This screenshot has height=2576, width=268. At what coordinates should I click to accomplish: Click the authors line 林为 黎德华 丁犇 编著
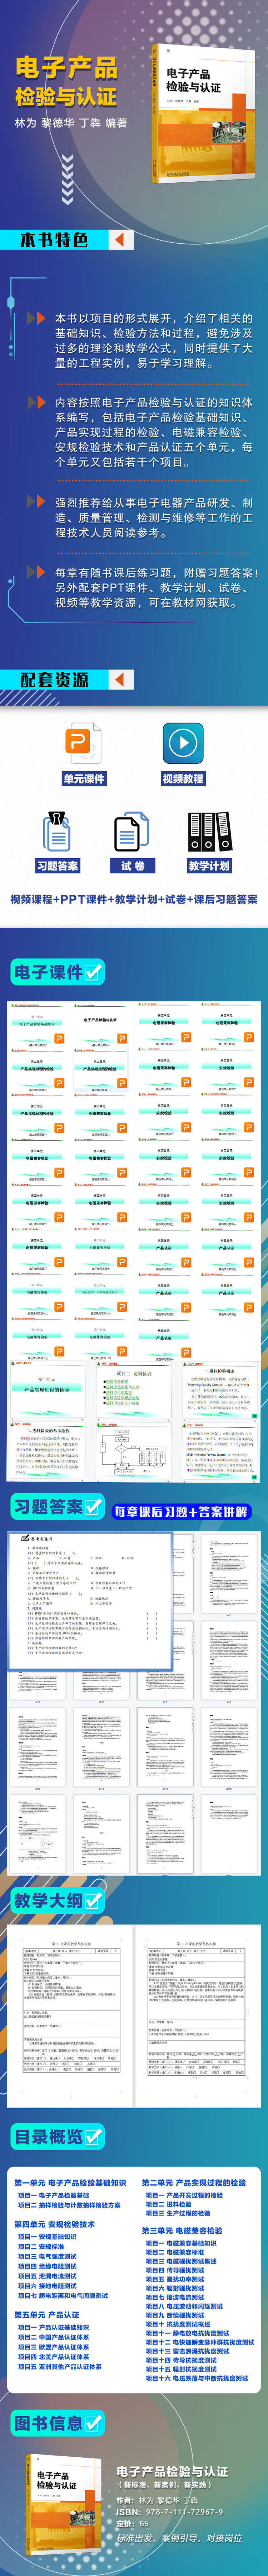pos(71,123)
